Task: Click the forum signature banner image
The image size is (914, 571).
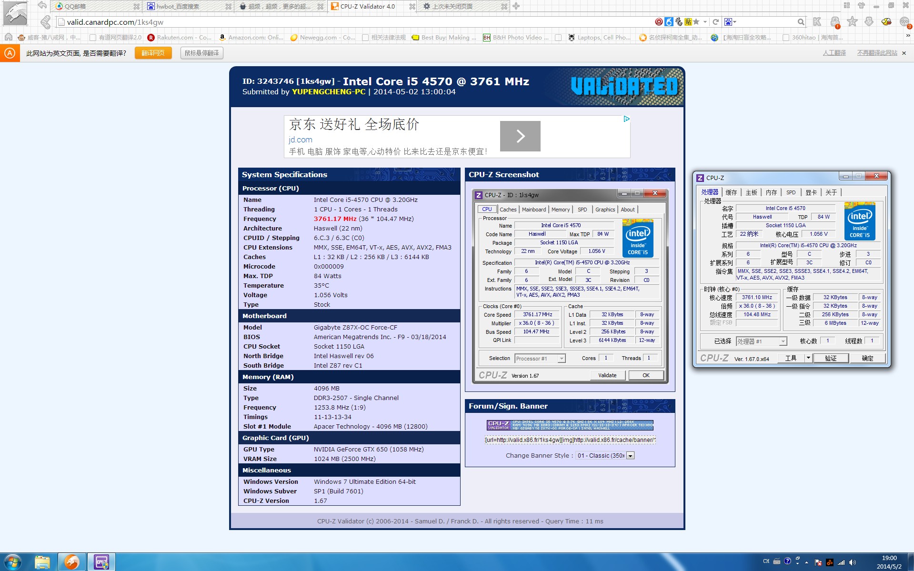Action: coord(570,425)
